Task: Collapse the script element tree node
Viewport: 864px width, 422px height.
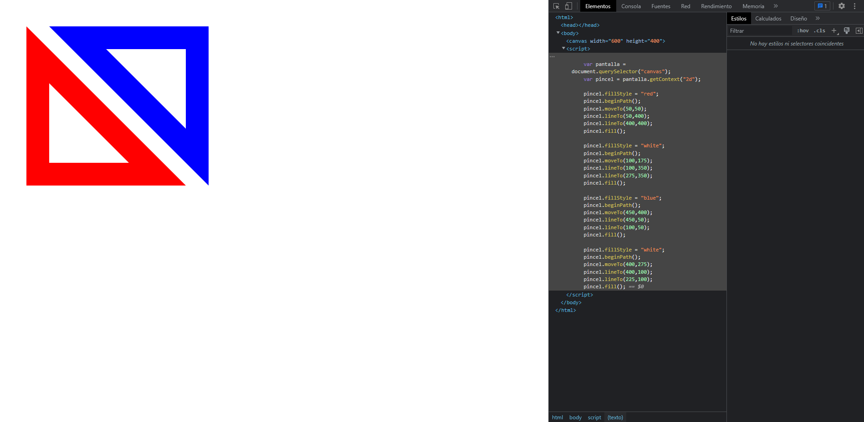Action: point(563,48)
